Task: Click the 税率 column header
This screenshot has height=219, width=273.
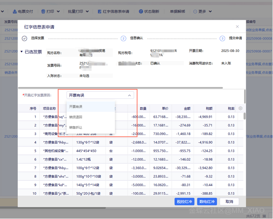Action: coord(231,108)
